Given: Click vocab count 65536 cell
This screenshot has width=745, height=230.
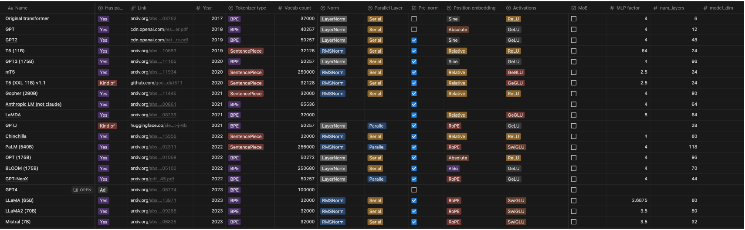Looking at the screenshot, I should click(308, 104).
